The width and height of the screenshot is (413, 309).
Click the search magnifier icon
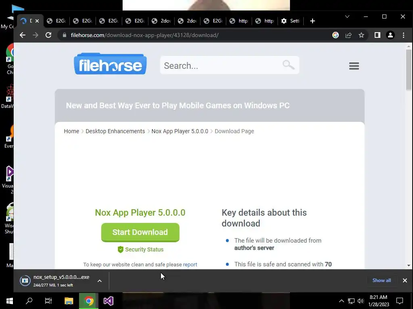(x=288, y=65)
